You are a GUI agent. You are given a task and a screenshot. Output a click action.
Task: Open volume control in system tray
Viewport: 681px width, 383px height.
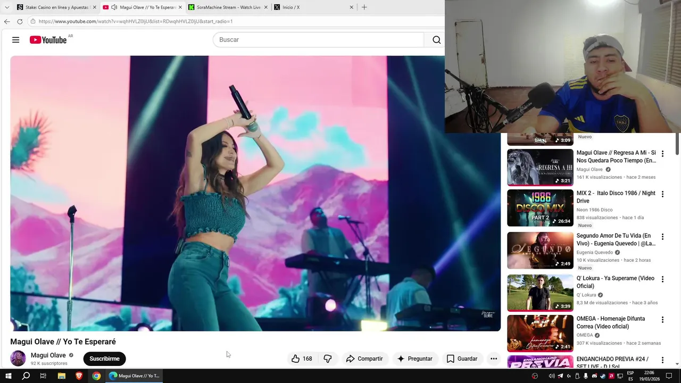552,376
